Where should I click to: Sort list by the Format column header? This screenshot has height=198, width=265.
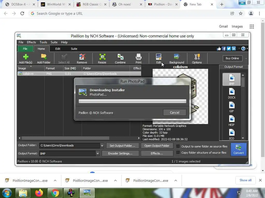click(x=54, y=68)
